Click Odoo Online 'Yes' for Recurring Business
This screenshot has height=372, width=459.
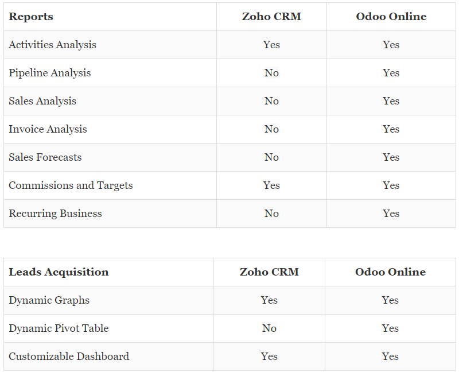pyautogui.click(x=391, y=214)
